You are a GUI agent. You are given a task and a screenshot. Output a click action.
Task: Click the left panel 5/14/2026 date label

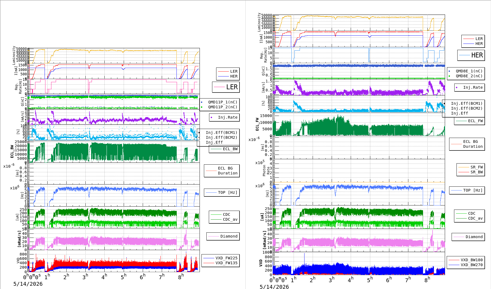pyautogui.click(x=28, y=284)
